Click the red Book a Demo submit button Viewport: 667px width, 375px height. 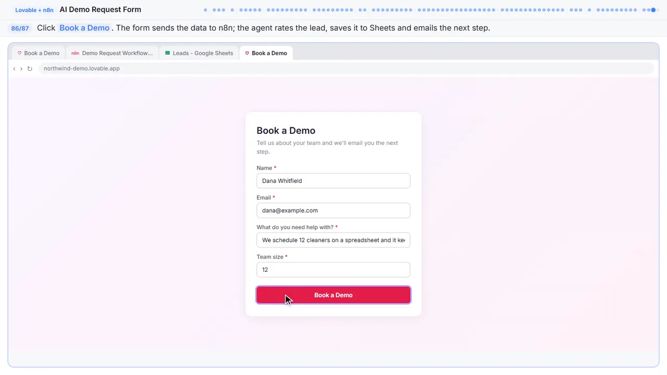tap(333, 295)
